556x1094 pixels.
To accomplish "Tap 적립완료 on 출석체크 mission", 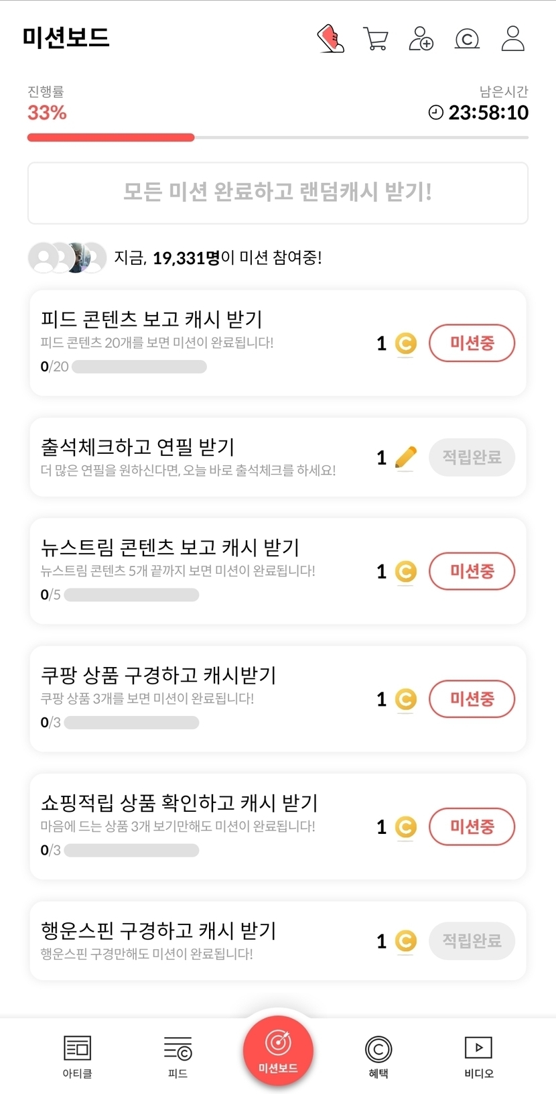I will click(472, 457).
